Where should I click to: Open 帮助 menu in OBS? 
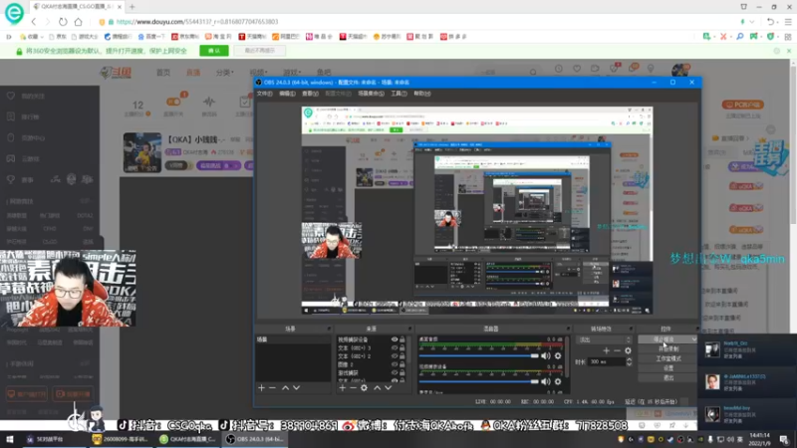(421, 94)
